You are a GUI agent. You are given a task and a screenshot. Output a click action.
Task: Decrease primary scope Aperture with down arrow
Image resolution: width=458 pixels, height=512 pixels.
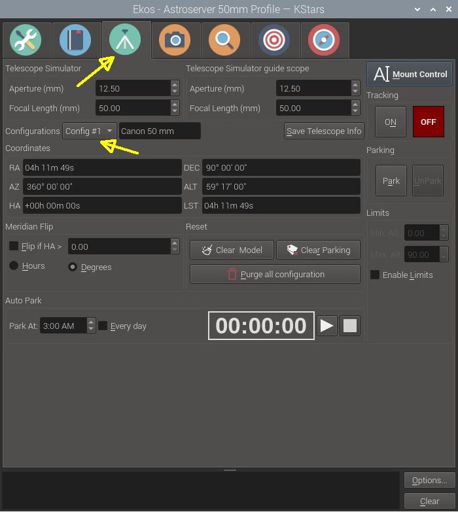click(175, 92)
